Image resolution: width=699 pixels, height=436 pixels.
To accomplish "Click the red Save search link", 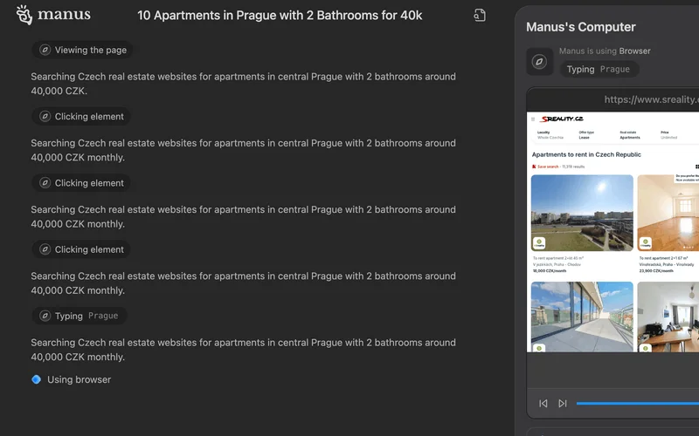I will click(546, 166).
